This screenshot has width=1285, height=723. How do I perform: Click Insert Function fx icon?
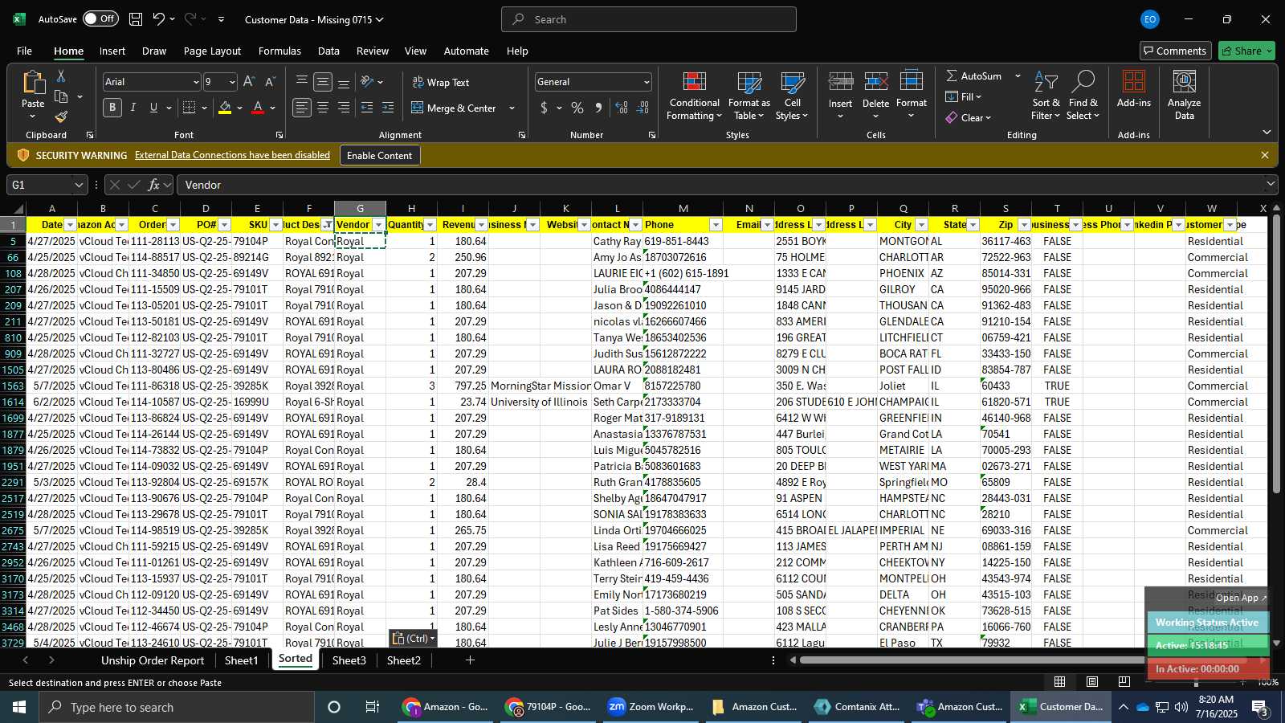pos(153,185)
